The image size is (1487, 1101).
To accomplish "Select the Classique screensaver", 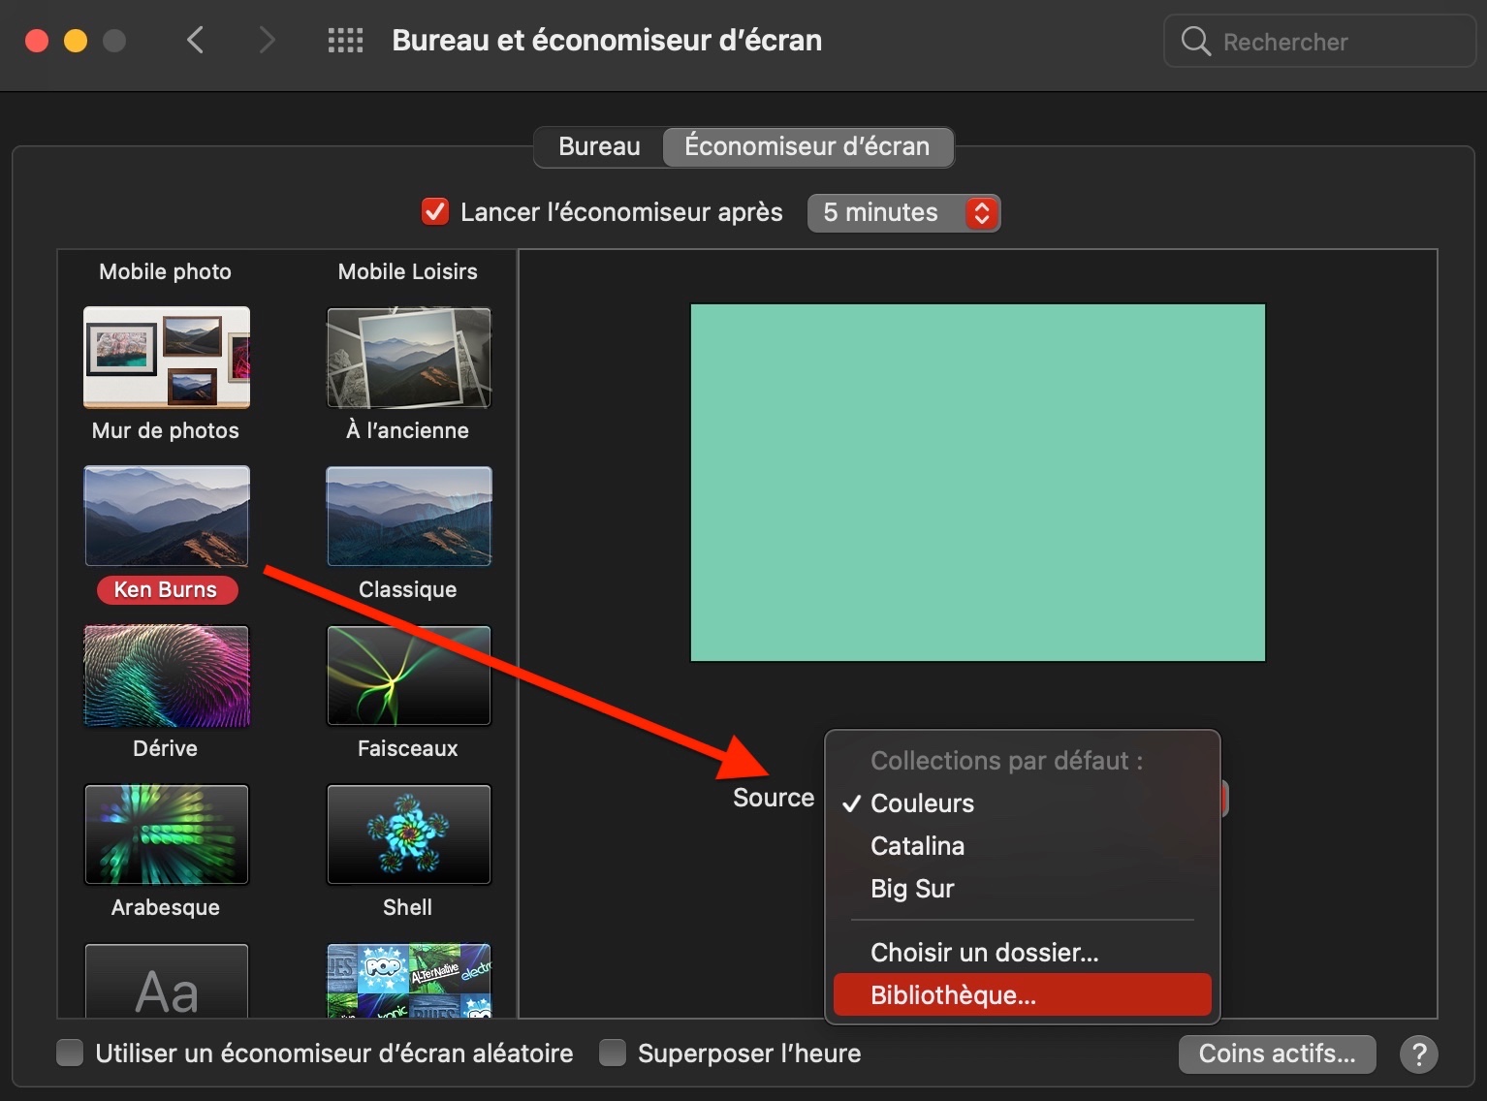I will click(409, 516).
